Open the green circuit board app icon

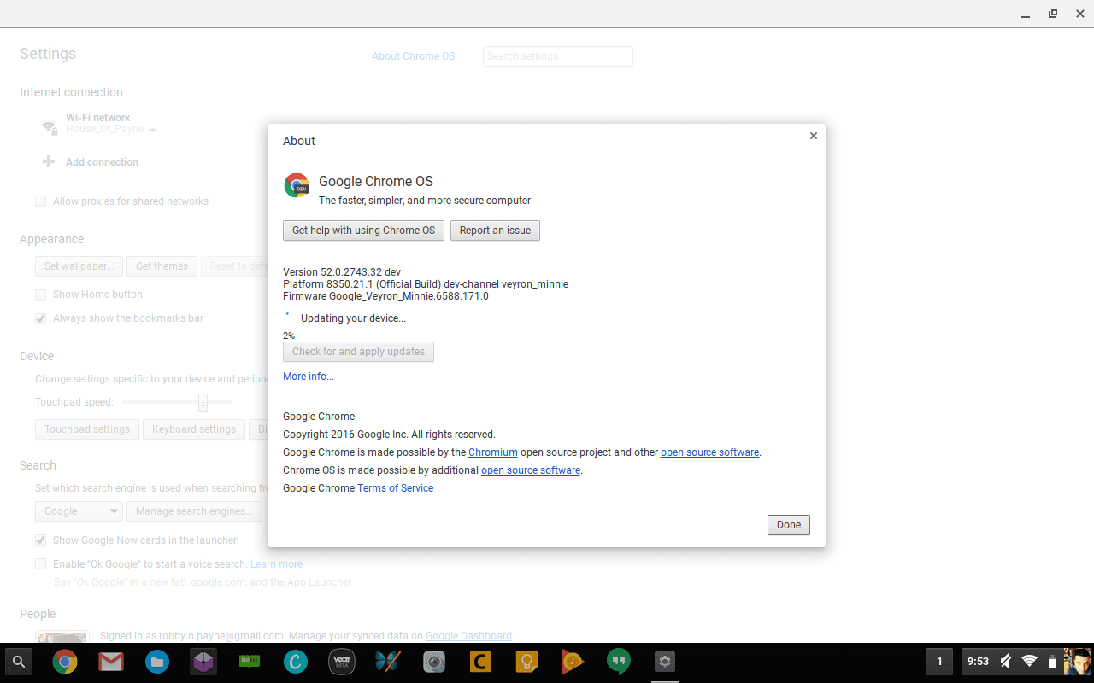[x=249, y=662]
